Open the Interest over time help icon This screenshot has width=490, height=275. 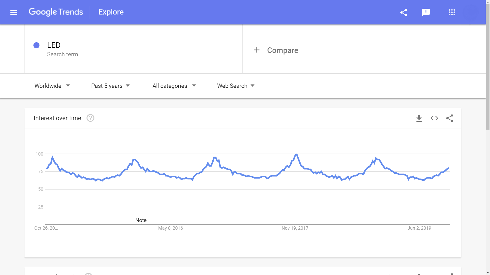(90, 118)
